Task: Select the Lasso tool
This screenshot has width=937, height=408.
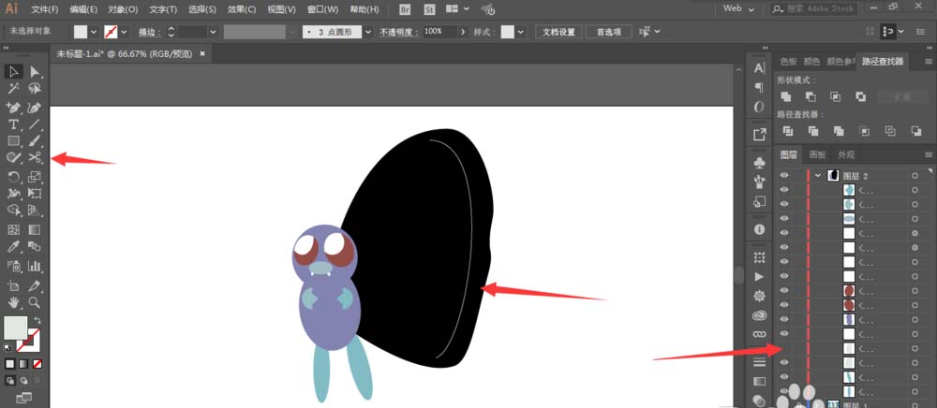Action: click(35, 89)
